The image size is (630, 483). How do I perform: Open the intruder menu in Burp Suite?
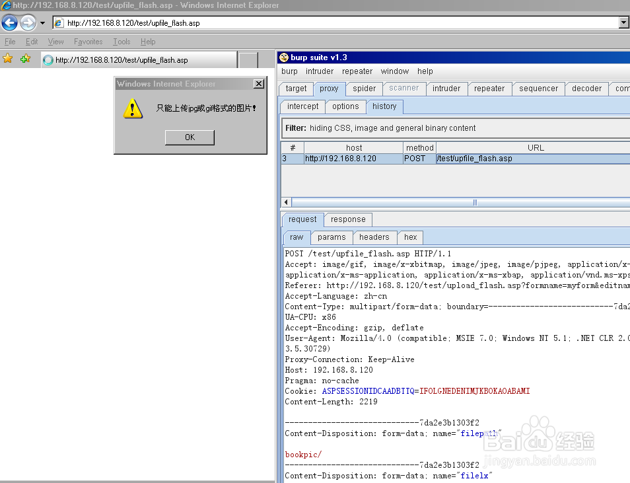[x=320, y=71]
